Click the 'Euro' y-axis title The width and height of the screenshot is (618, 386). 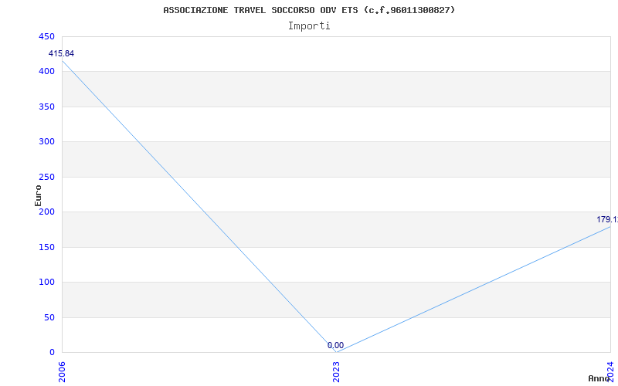tap(38, 195)
